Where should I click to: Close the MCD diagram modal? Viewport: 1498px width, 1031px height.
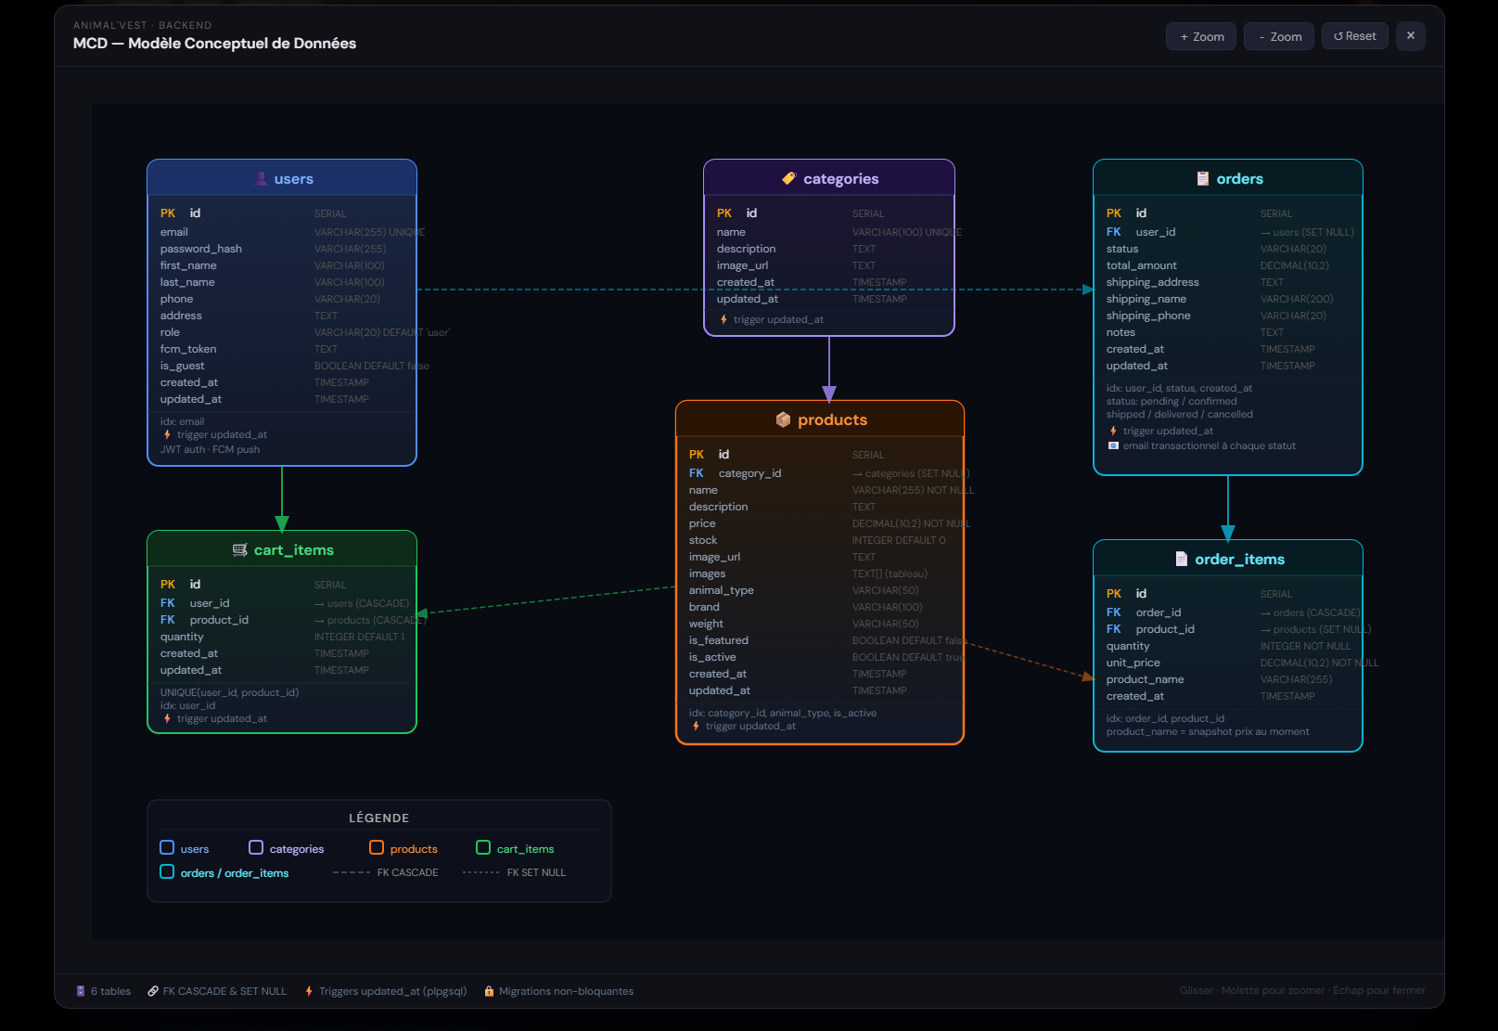(1410, 36)
